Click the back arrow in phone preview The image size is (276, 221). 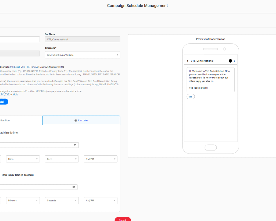pyautogui.click(x=188, y=61)
